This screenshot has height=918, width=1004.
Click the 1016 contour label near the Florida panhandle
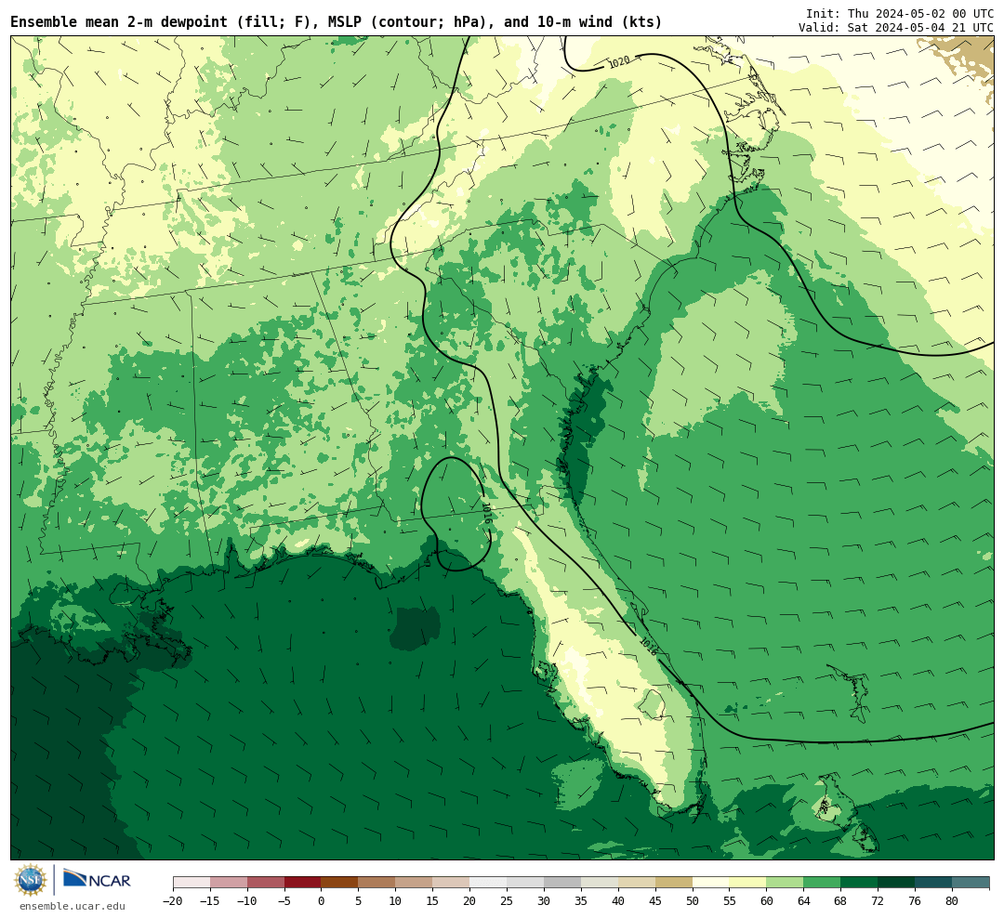pos(486,514)
